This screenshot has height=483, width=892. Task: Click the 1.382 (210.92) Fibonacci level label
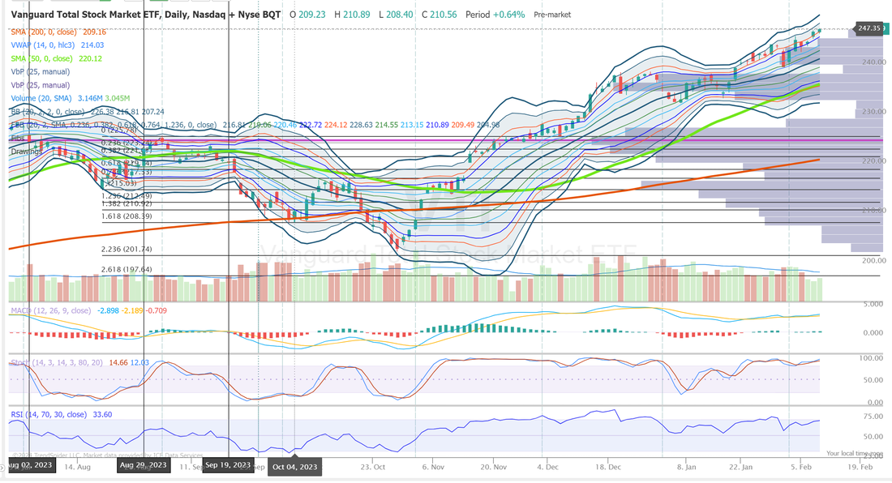pos(127,203)
